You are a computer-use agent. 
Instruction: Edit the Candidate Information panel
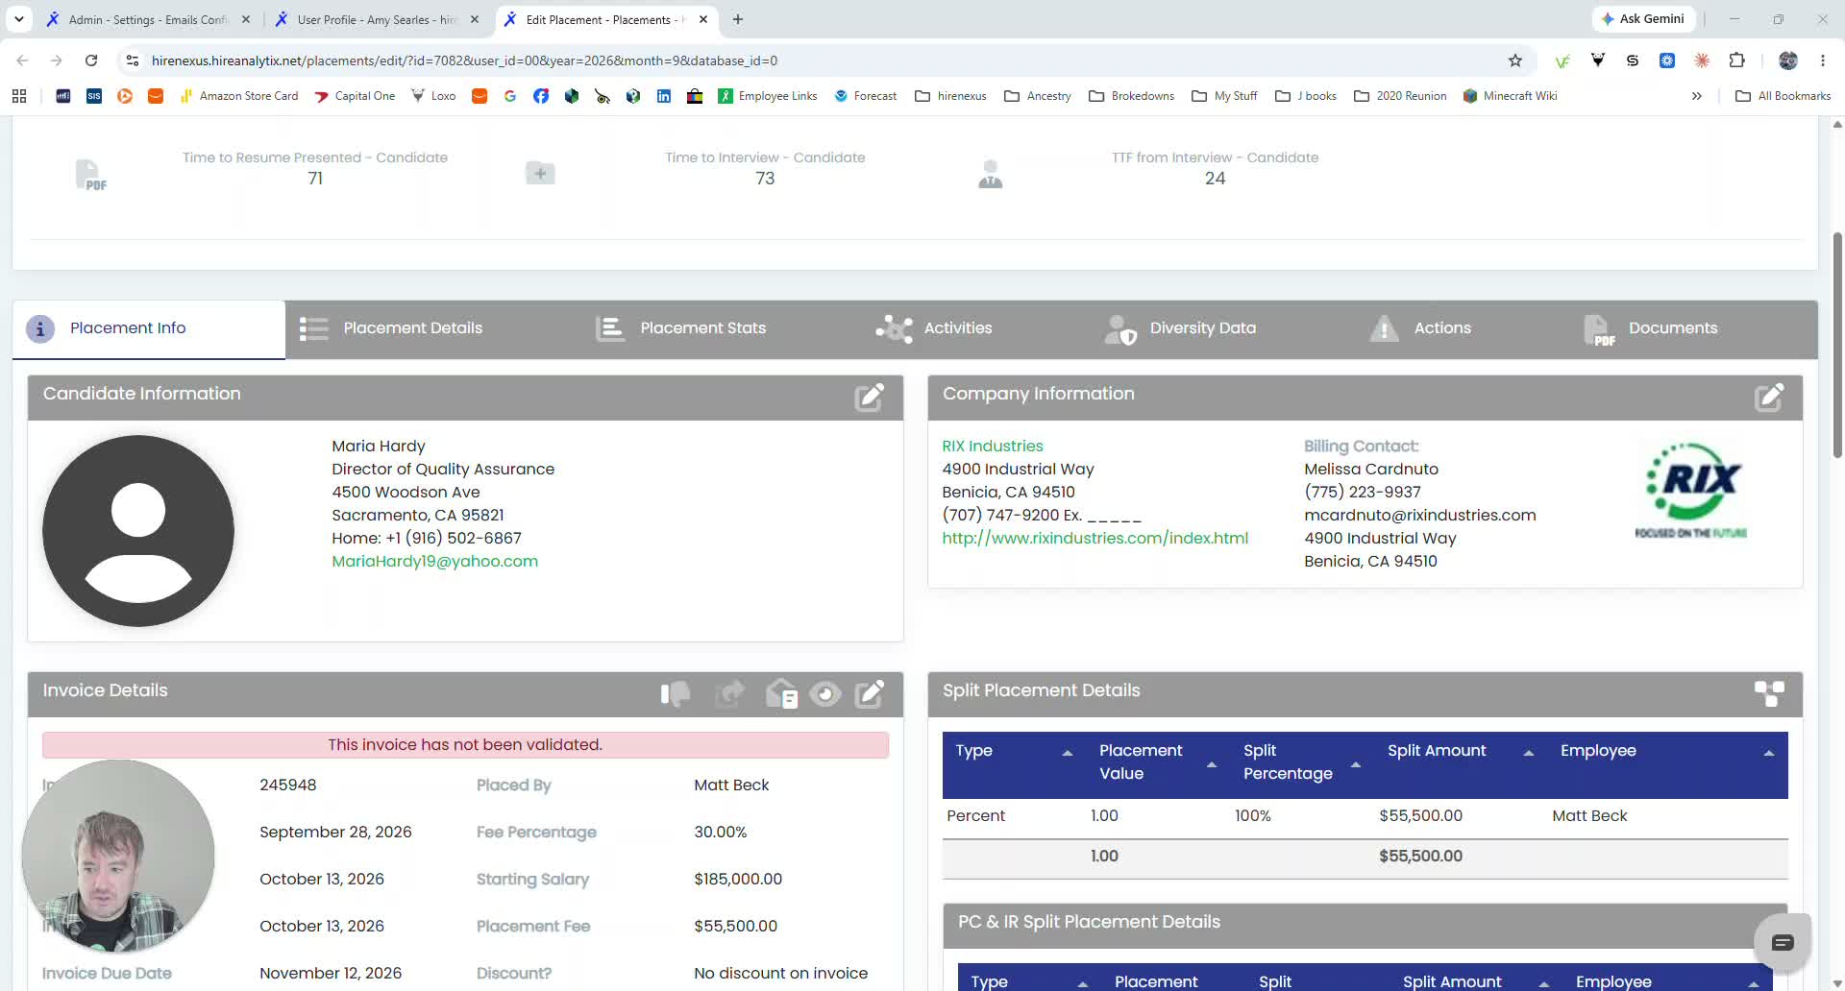[x=869, y=397]
